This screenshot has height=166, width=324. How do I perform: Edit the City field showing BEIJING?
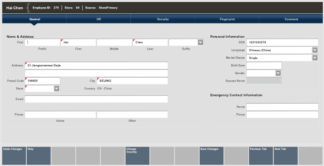click(132, 81)
